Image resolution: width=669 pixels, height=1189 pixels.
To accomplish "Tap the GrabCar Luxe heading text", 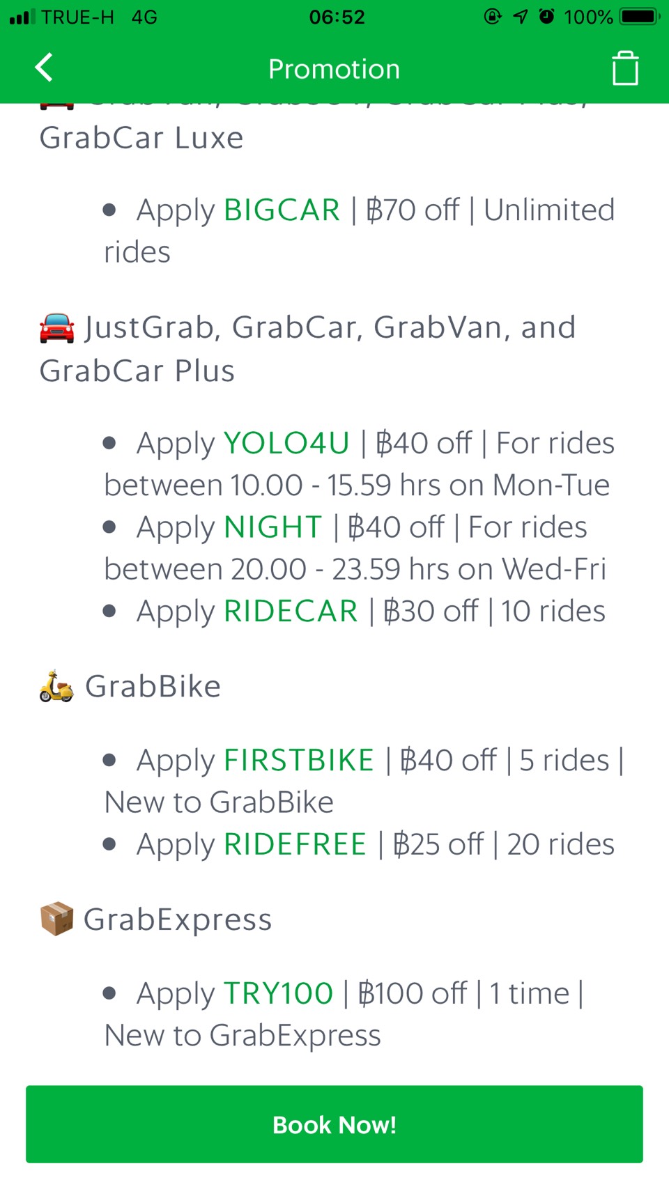I will 141,138.
